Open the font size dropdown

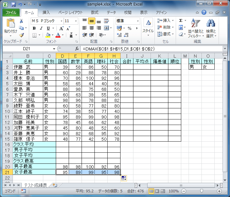76,21
